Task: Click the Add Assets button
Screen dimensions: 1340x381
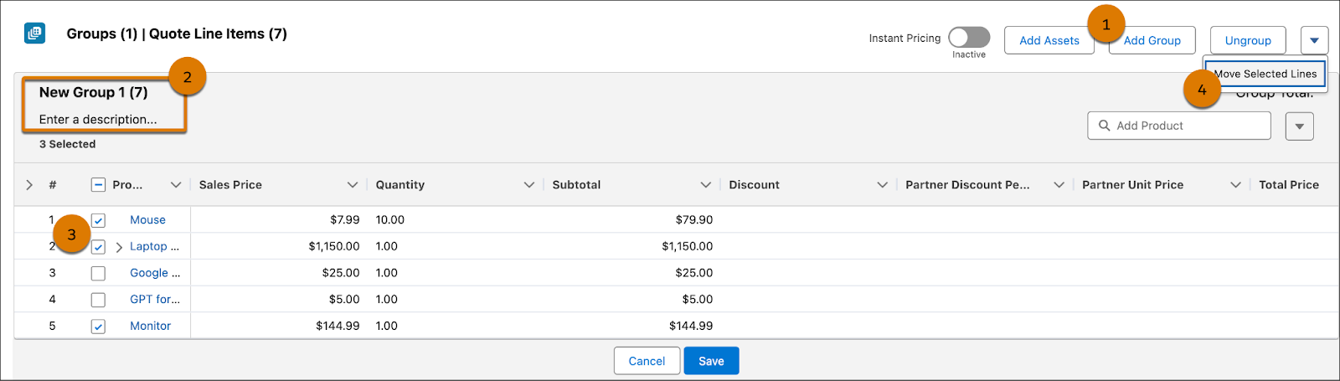Action: 1049,40
